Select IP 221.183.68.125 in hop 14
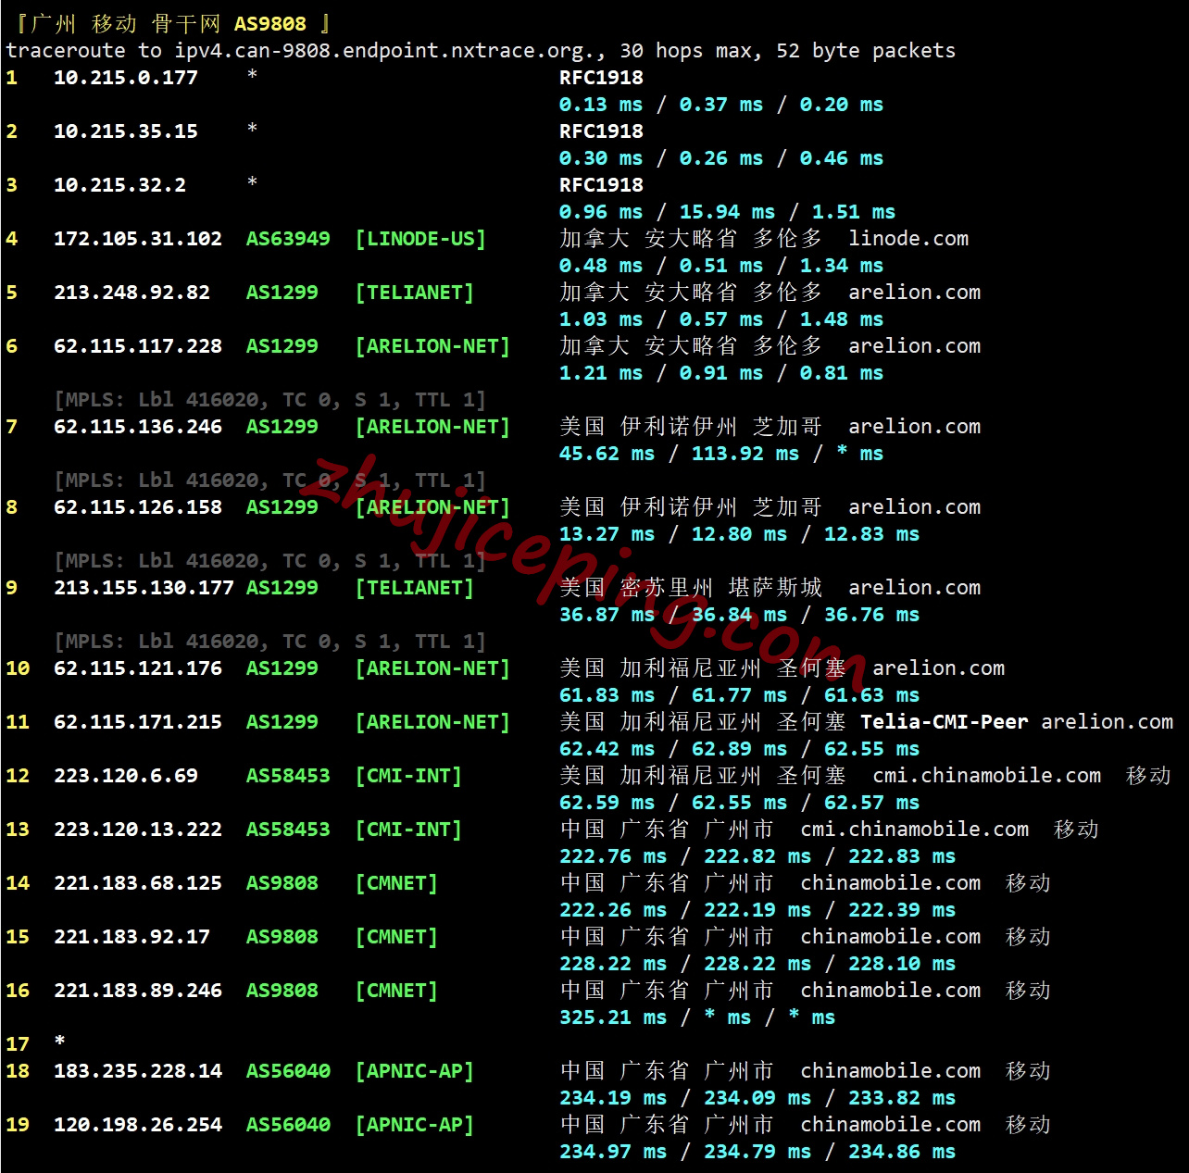 (138, 883)
